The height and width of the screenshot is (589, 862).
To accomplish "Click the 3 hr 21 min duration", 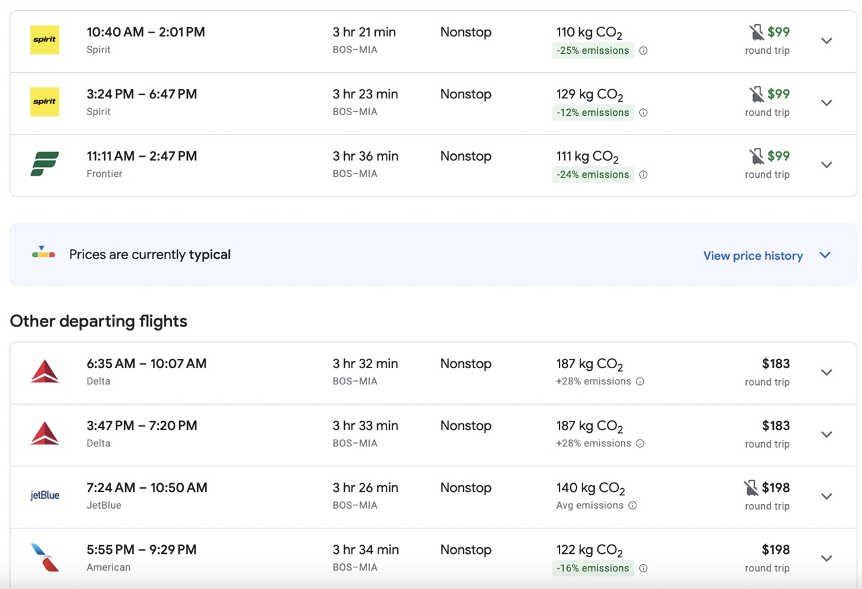I will 364,32.
